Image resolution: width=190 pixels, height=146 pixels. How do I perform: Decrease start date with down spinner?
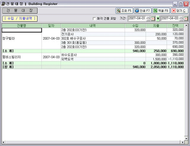148,20
